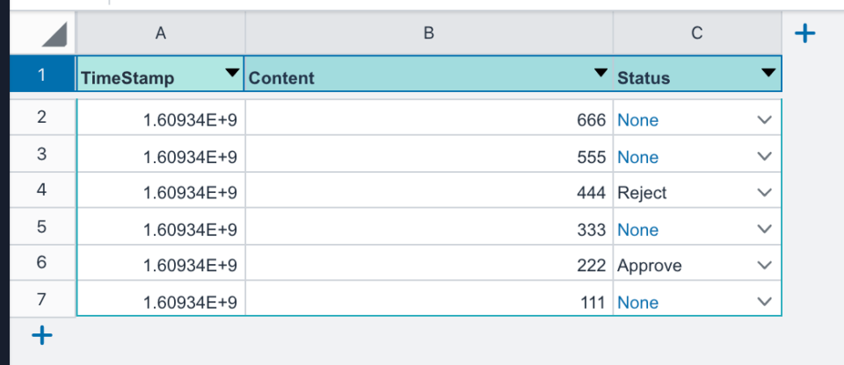The image size is (844, 365).
Task: Expand the Status dropdown in row 5
Action: (x=764, y=230)
